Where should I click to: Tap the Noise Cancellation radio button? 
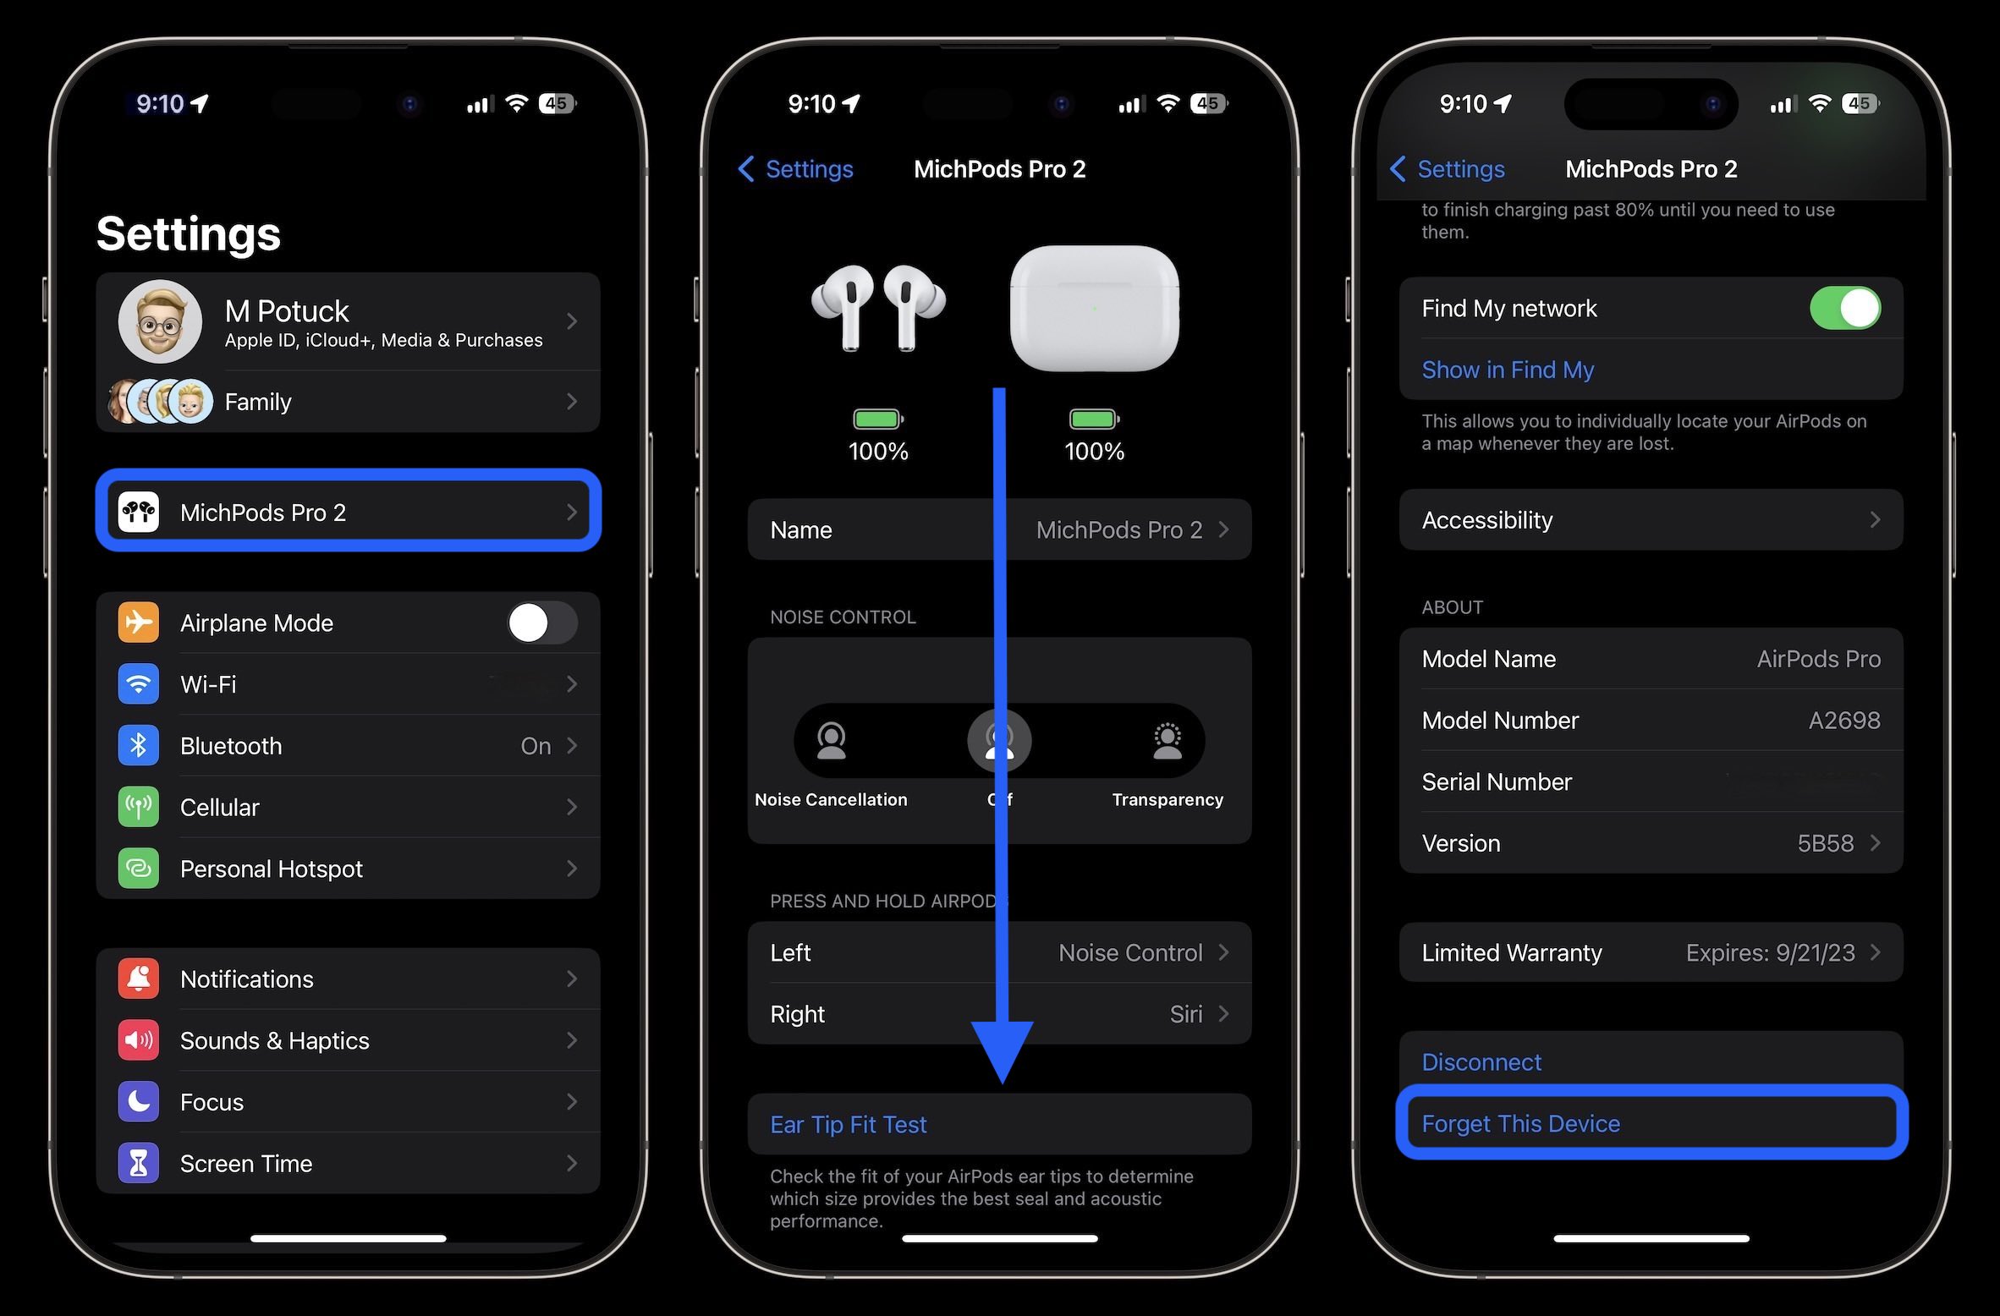pos(831,743)
